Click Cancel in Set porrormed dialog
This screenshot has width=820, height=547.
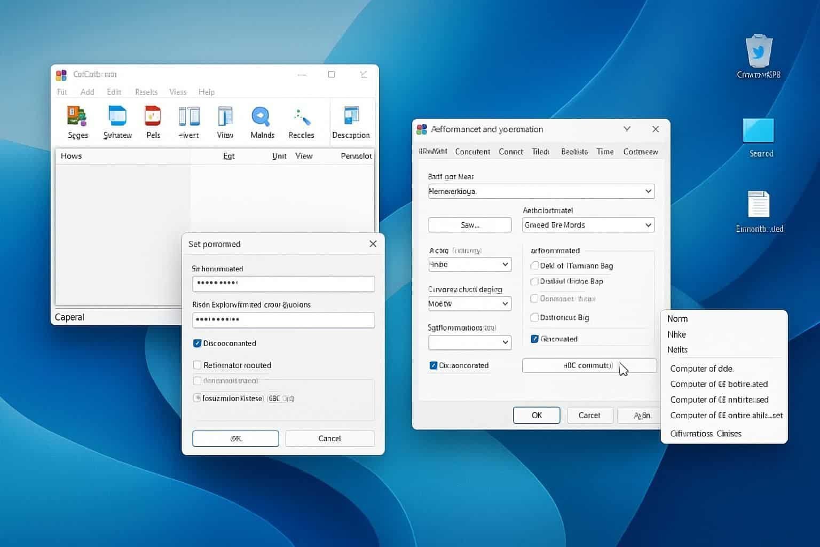330,439
